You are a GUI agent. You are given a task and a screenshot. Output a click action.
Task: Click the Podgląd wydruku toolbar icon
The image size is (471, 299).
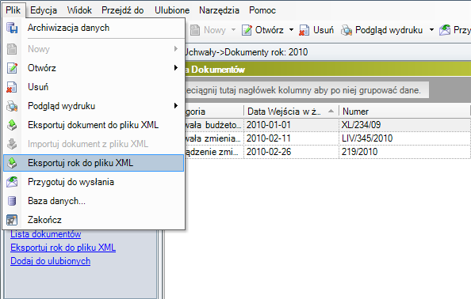click(347, 30)
